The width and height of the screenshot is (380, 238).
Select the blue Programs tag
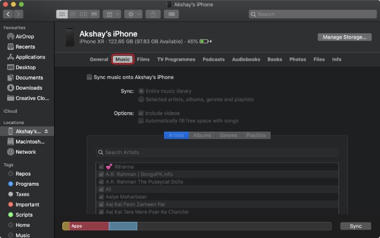pyautogui.click(x=27, y=184)
